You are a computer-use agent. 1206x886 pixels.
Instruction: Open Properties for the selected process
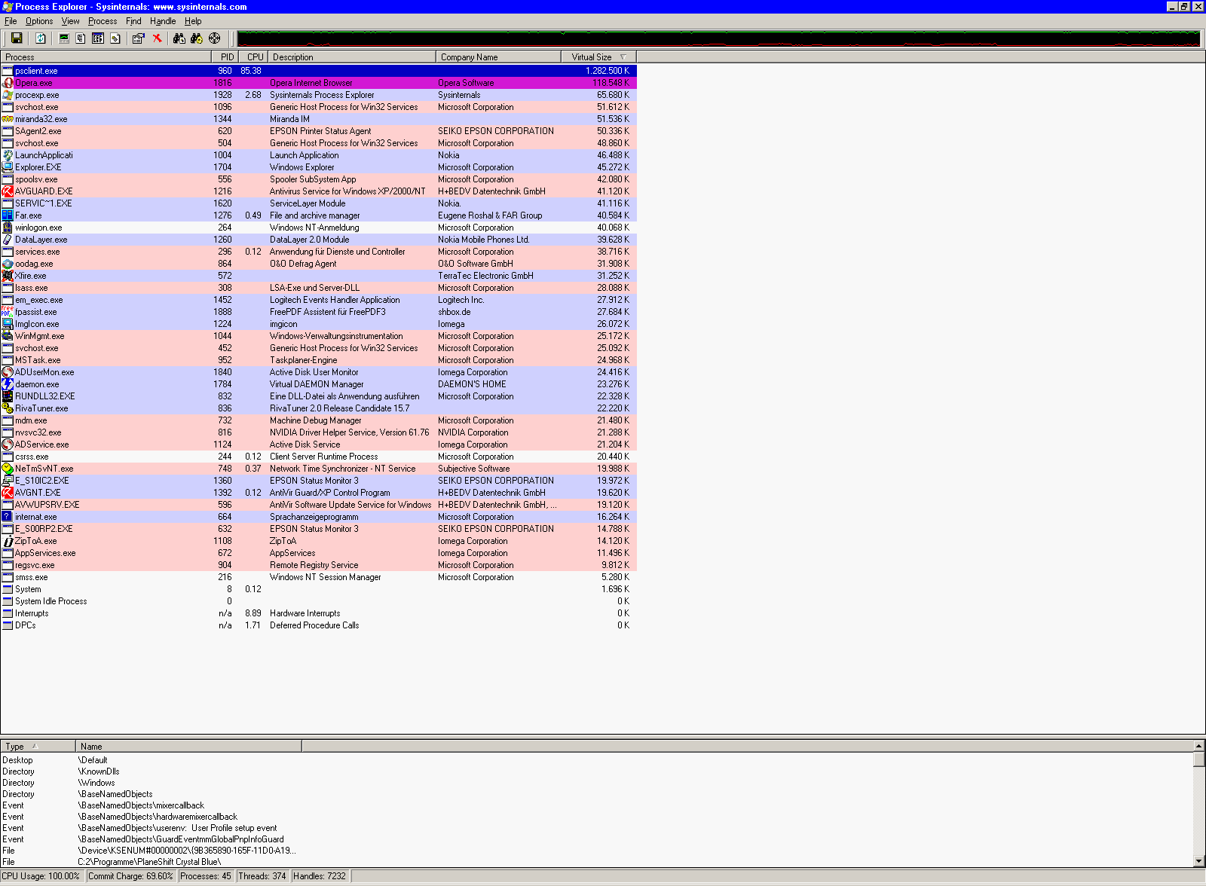tap(138, 38)
